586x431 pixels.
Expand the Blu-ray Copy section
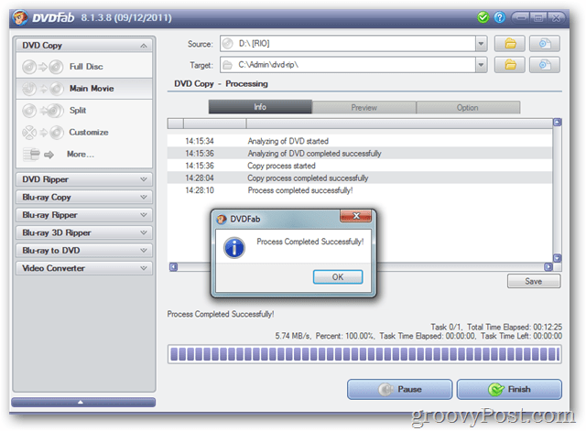tap(84, 198)
